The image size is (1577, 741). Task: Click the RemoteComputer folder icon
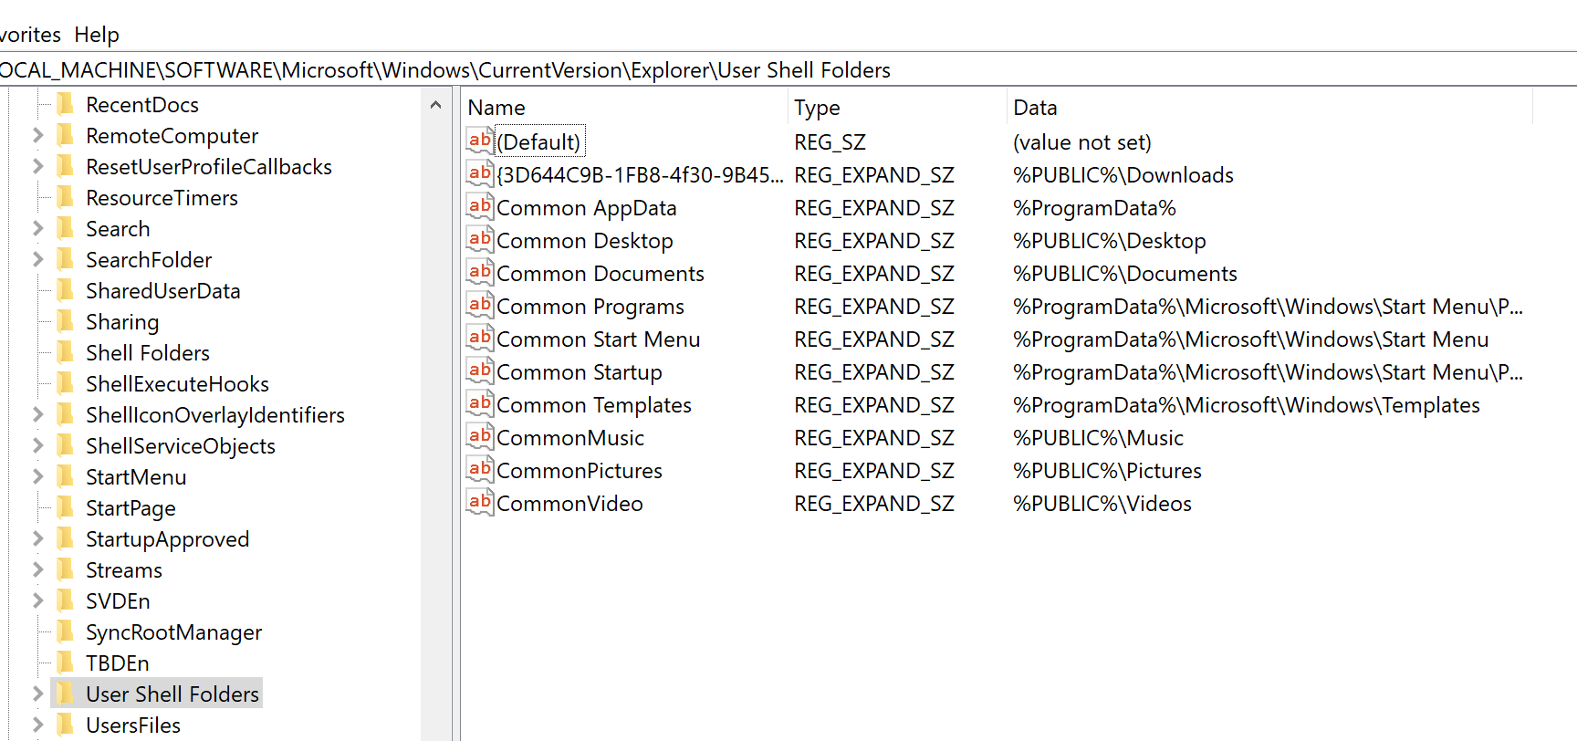click(65, 135)
